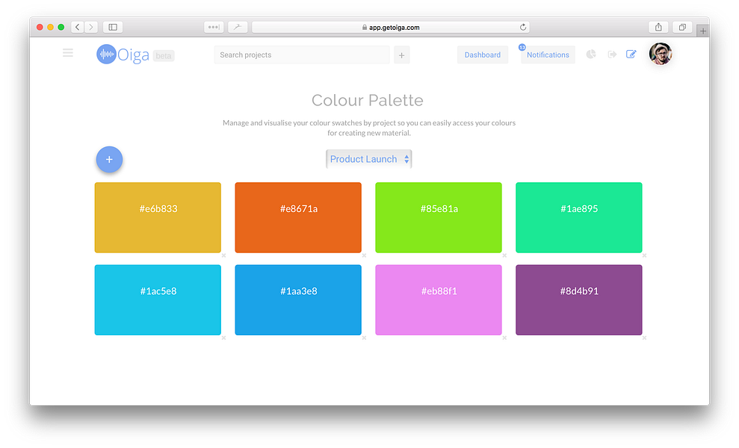Focus the Search projects field

click(302, 55)
